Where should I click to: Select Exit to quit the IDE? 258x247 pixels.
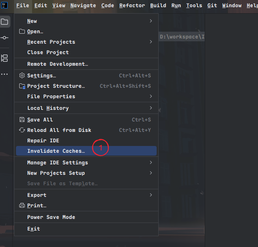click(33, 229)
